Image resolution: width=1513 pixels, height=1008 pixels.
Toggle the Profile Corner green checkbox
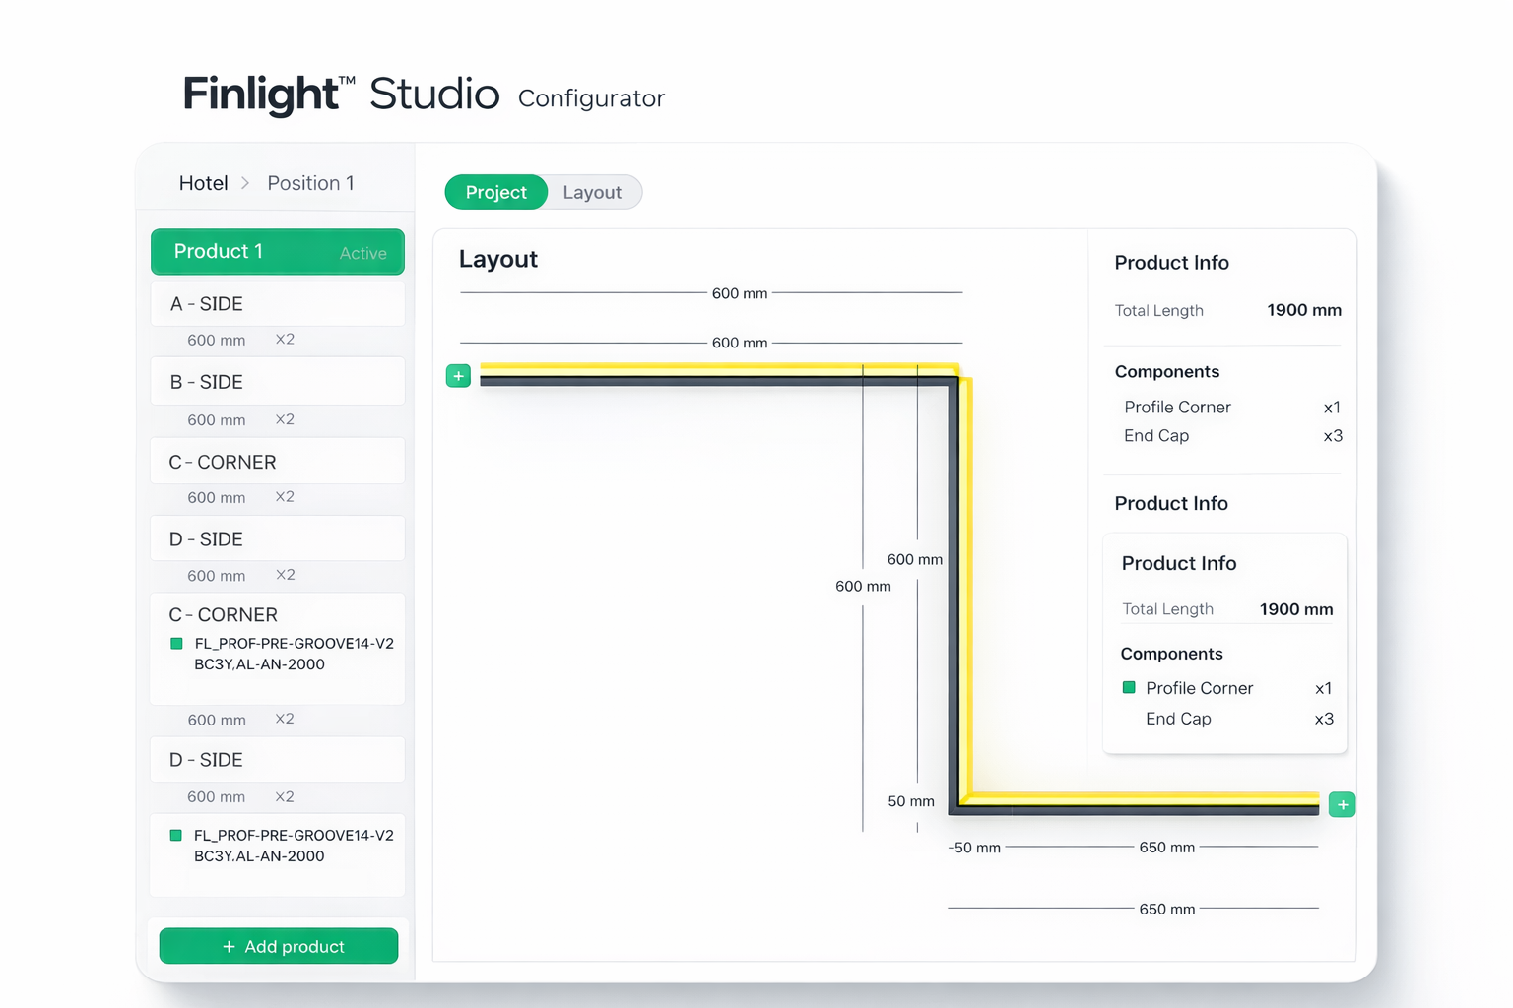click(x=1129, y=688)
